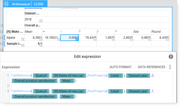The image size is (181, 107).
Task: Click the row bracket handle beside Alpina
Action: tap(5, 38)
